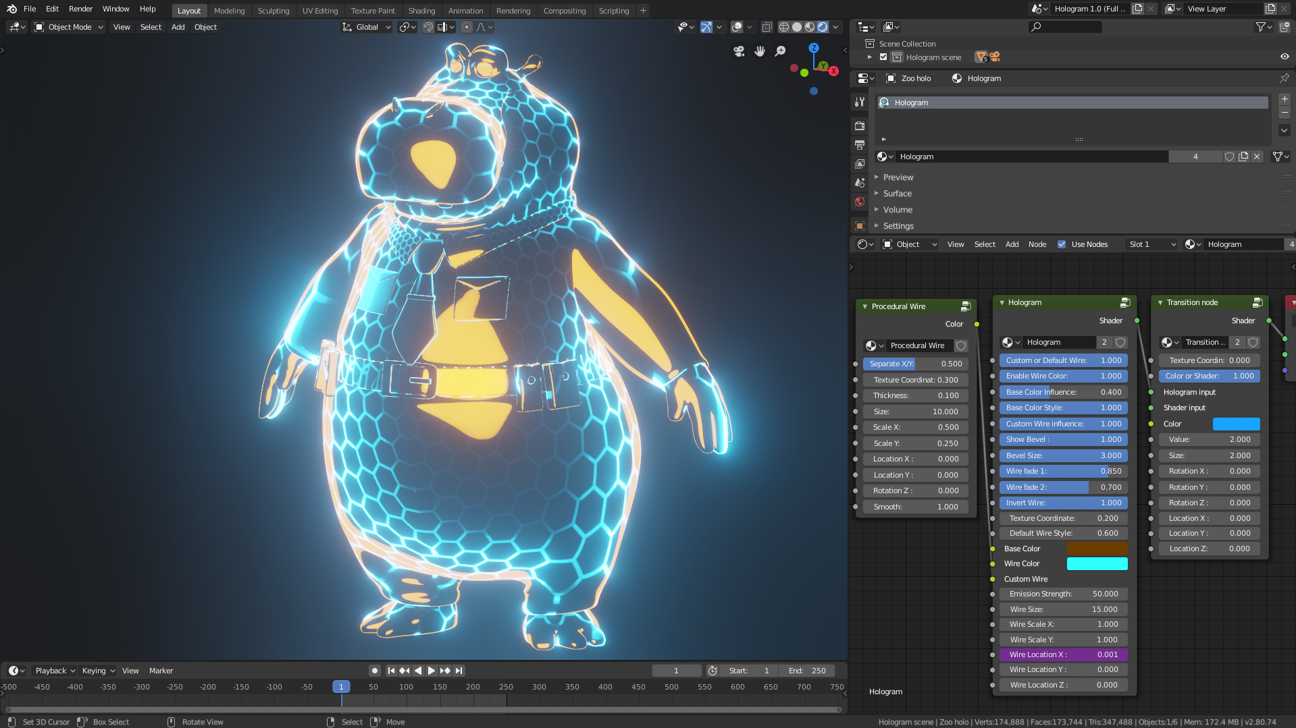
Task: Select Wireframe viewport shading mode
Action: [783, 27]
